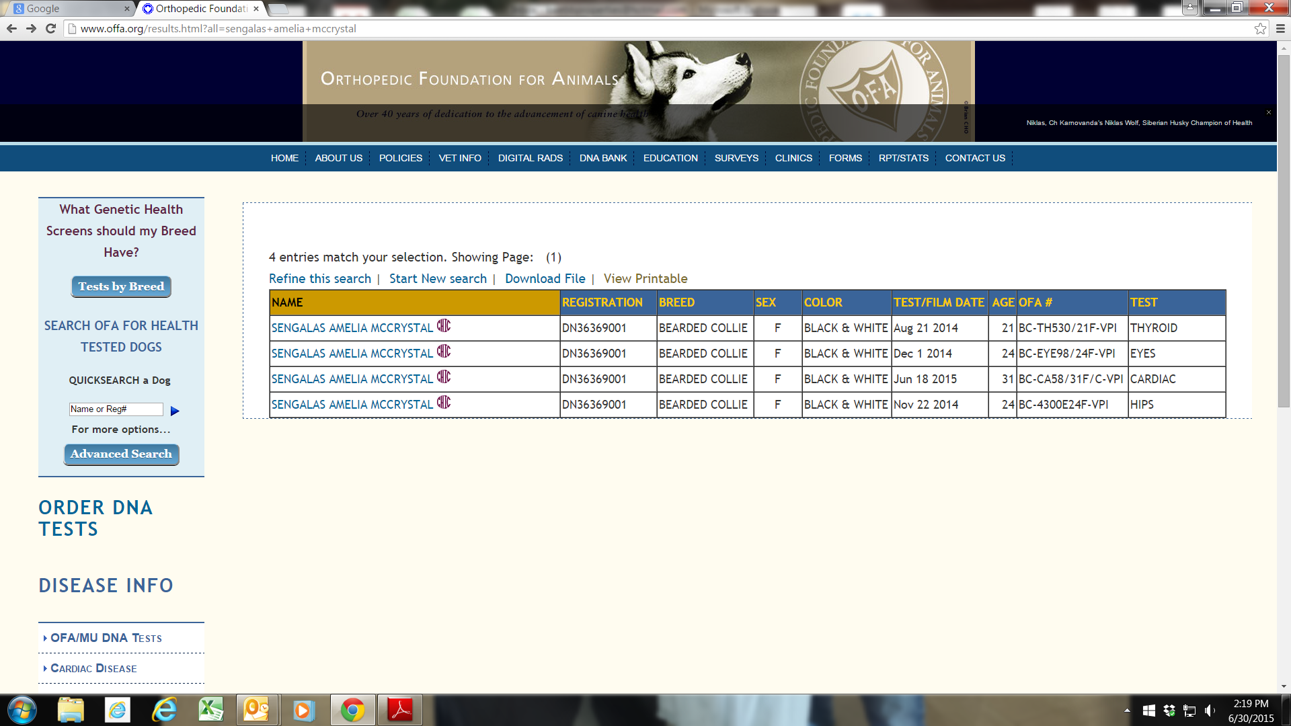
Task: Expand the Cardiac Disease item
Action: coord(93,668)
